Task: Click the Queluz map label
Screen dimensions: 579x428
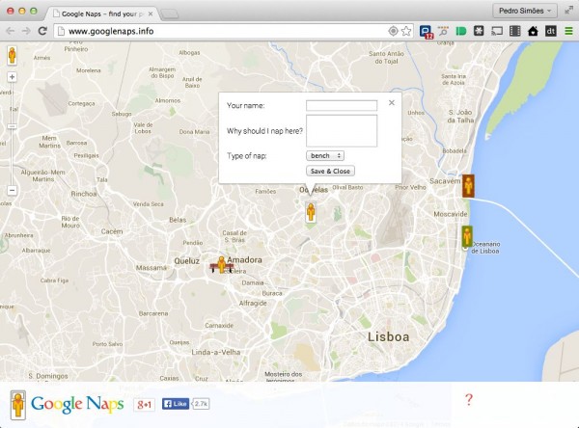Action: [x=187, y=261]
